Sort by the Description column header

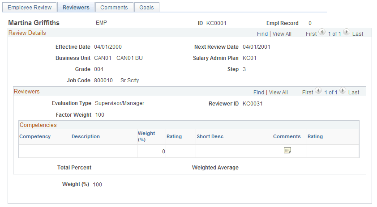coord(86,136)
